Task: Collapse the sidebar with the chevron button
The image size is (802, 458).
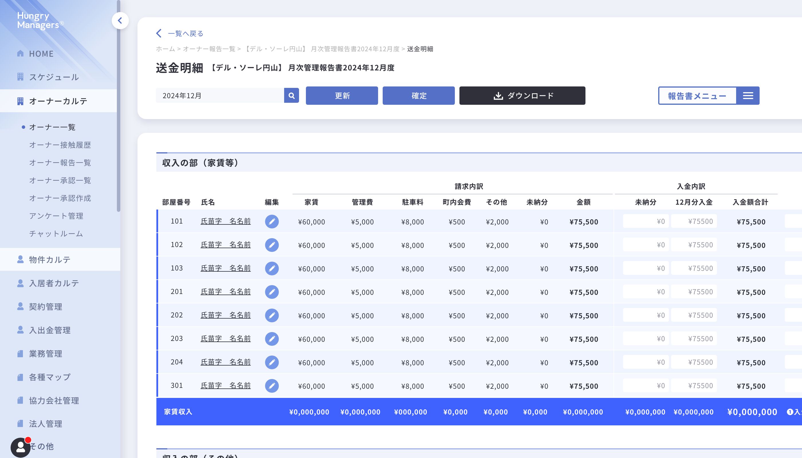Action: pyautogui.click(x=120, y=21)
